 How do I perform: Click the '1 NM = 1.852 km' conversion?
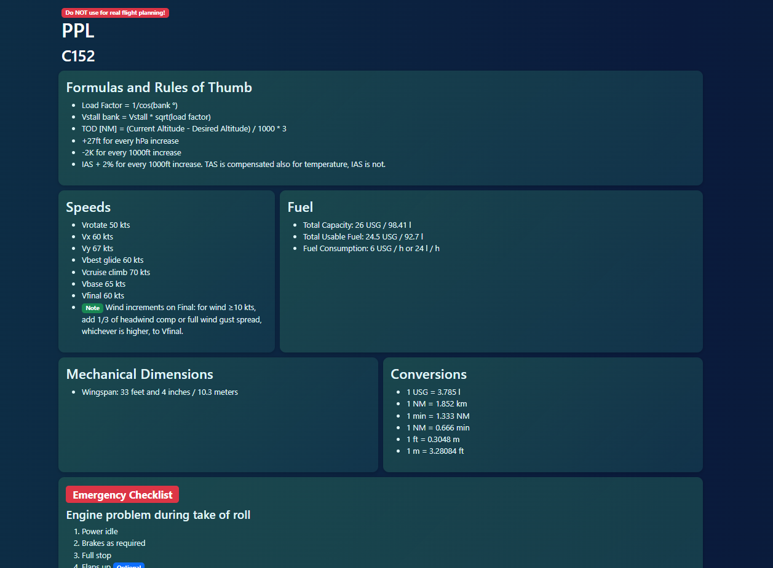click(x=437, y=404)
